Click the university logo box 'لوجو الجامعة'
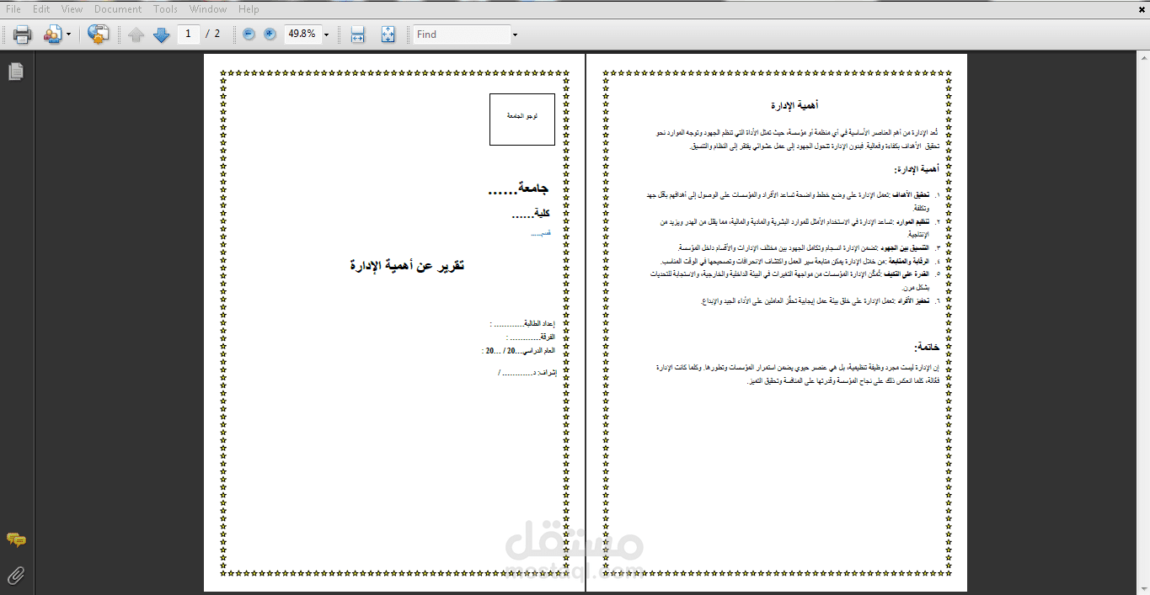Viewport: 1150px width, 595px height. pyautogui.click(x=522, y=119)
